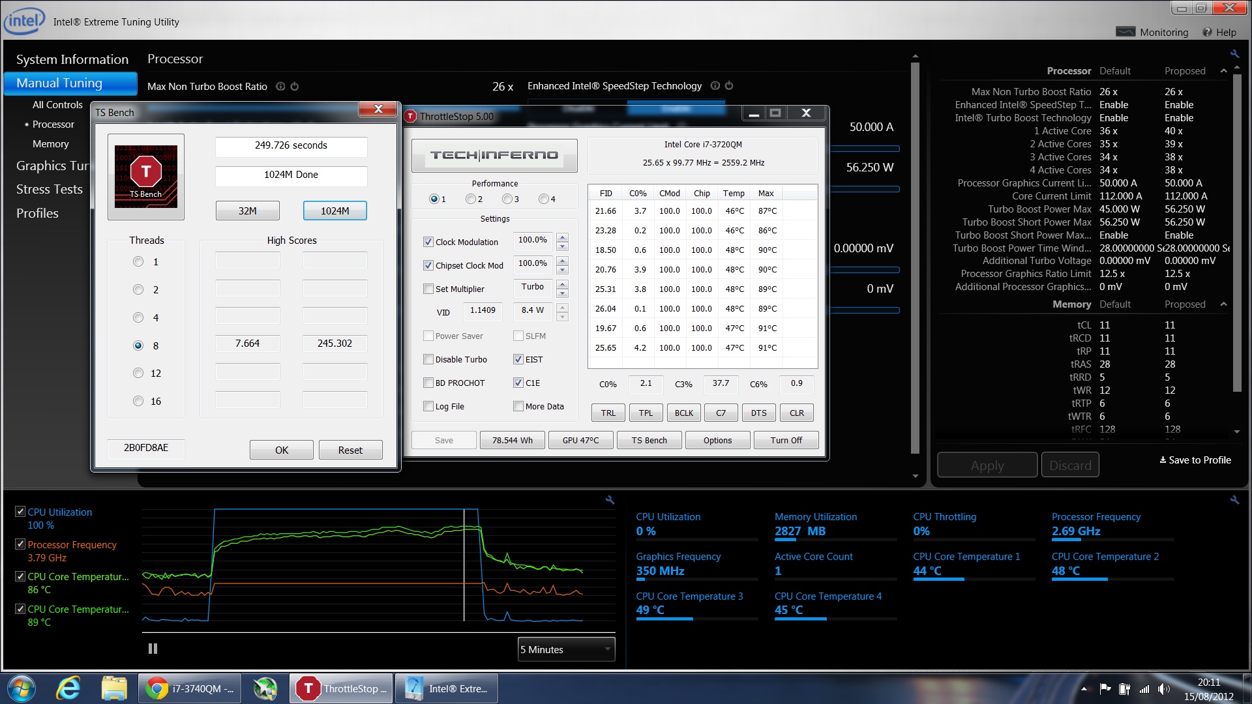Click the TS Bench red logo image
This screenshot has width=1252, height=704.
(x=146, y=177)
